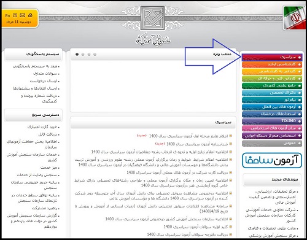Open بیانیه حریم خصوصی سازمان سنجش link
This screenshot has height=240, width=307.
coord(34,185)
